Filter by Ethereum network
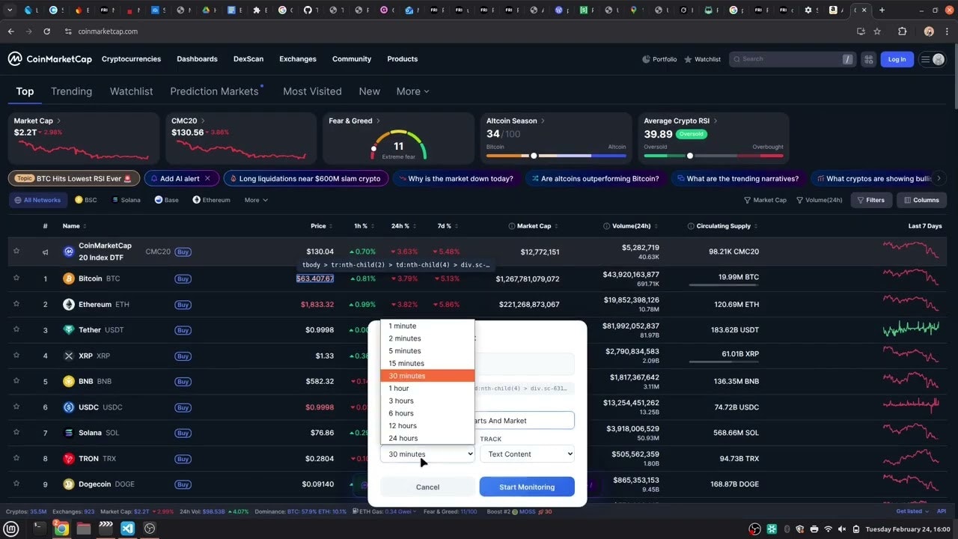The image size is (958, 539). tap(212, 200)
